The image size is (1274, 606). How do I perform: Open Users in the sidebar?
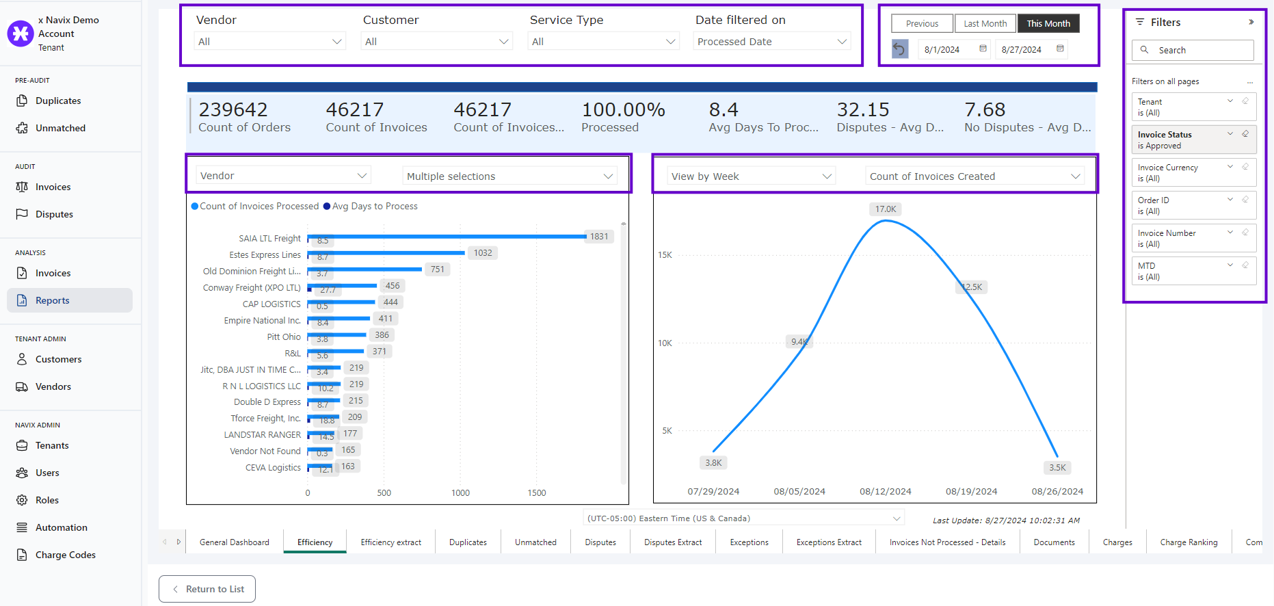click(x=47, y=473)
